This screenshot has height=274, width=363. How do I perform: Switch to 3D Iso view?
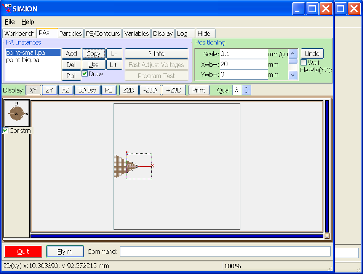click(87, 90)
